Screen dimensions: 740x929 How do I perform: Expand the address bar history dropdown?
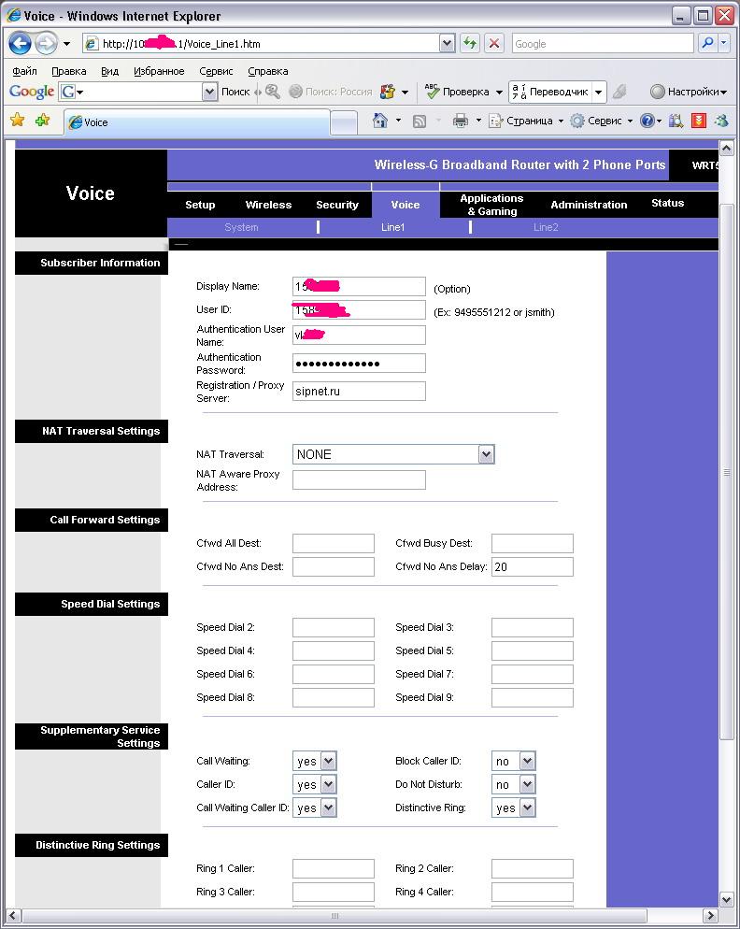(x=448, y=43)
